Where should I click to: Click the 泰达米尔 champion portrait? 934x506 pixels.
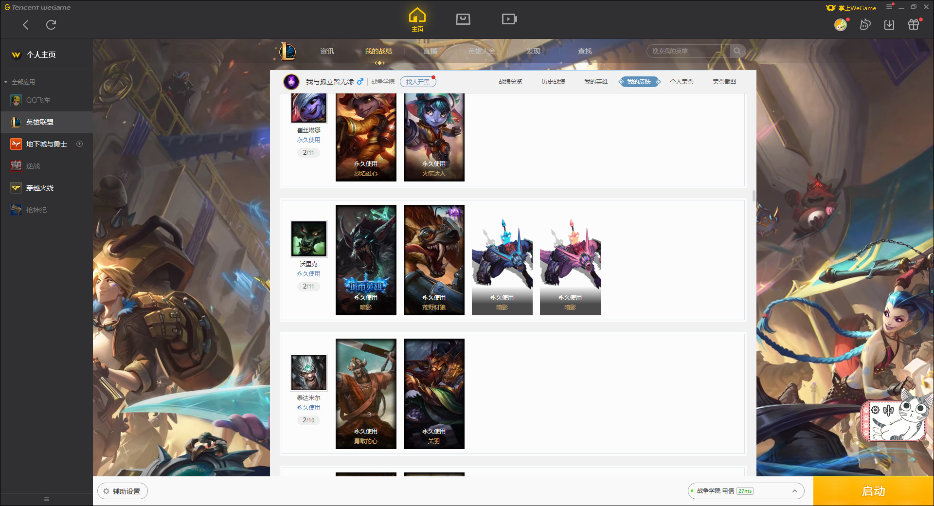[309, 372]
